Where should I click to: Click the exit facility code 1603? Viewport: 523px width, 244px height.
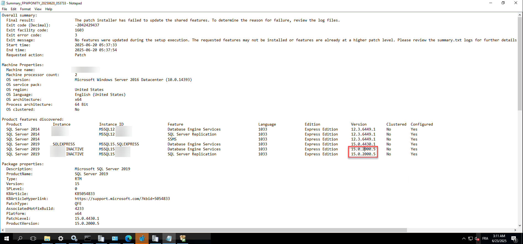coord(79,30)
